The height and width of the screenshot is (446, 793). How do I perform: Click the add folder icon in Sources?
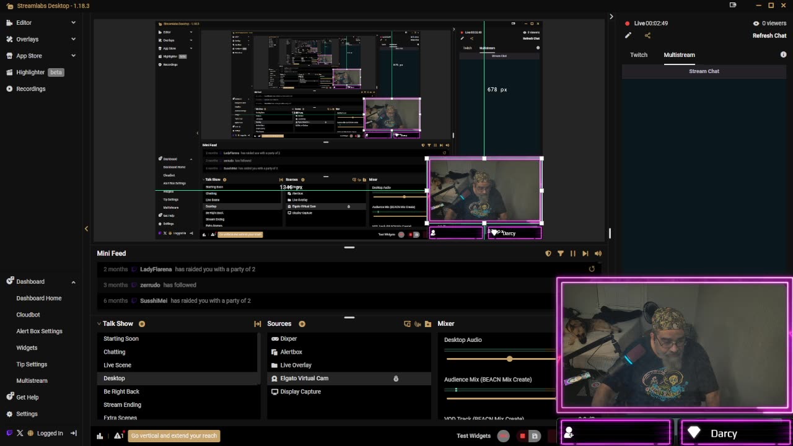[428, 323]
